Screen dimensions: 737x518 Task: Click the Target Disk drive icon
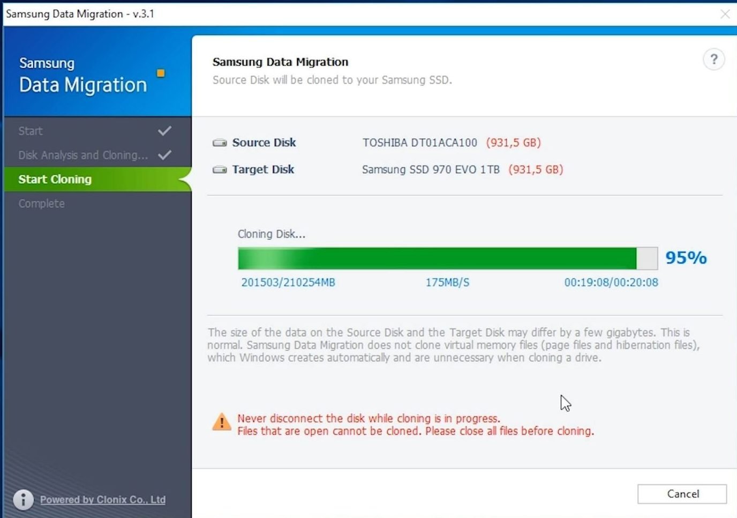pyautogui.click(x=220, y=169)
